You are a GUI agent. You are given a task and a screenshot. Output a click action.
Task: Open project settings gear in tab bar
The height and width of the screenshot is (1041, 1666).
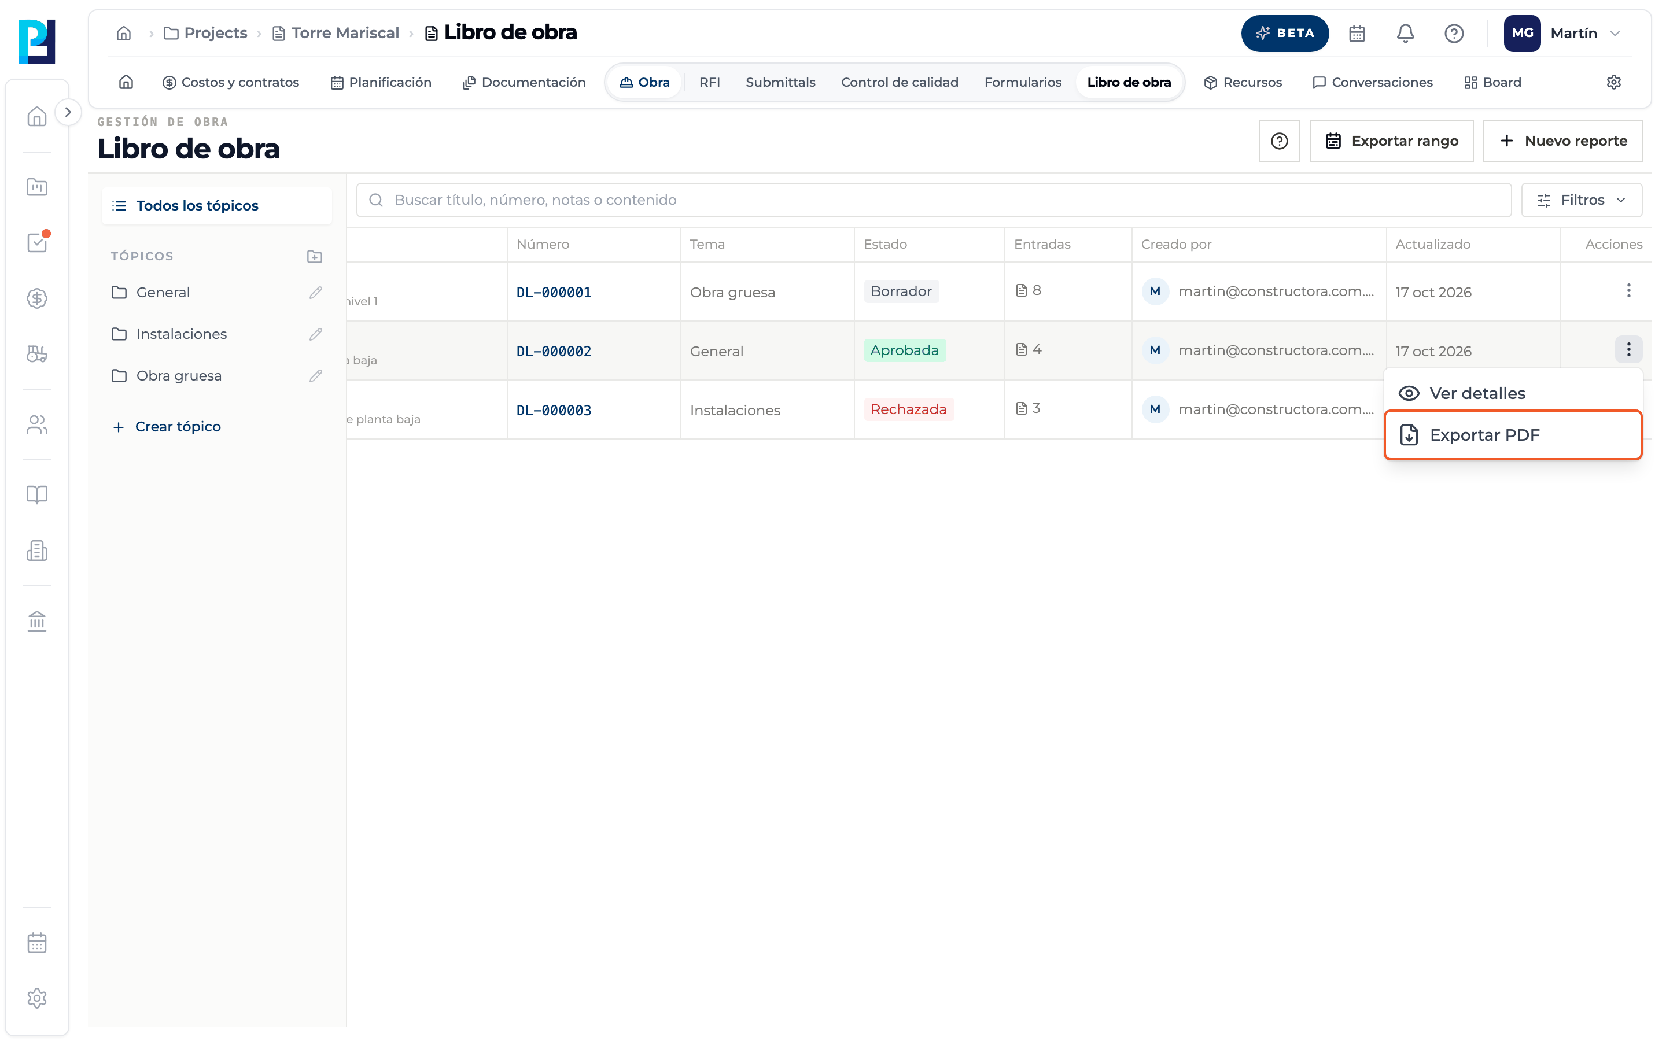[1613, 82]
